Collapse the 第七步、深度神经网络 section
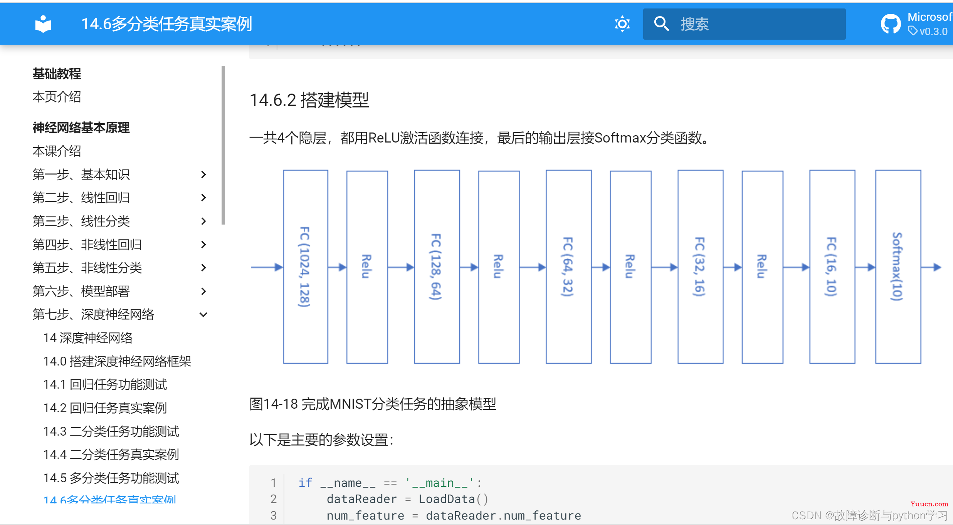This screenshot has height=525, width=953. tap(203, 315)
